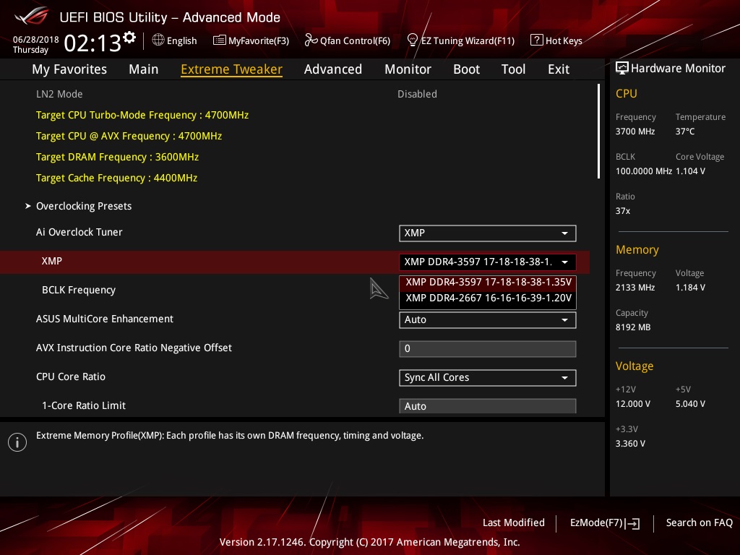Screen dimensions: 740x555
Task: Click Target CPU Turbo-Mode Frequency text
Action: (142, 115)
